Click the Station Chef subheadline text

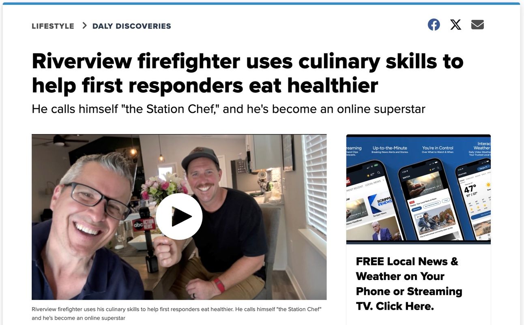pos(228,109)
